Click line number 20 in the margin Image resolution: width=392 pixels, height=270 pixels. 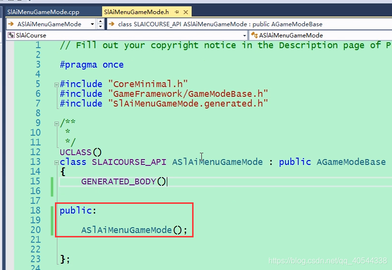[x=36, y=230]
